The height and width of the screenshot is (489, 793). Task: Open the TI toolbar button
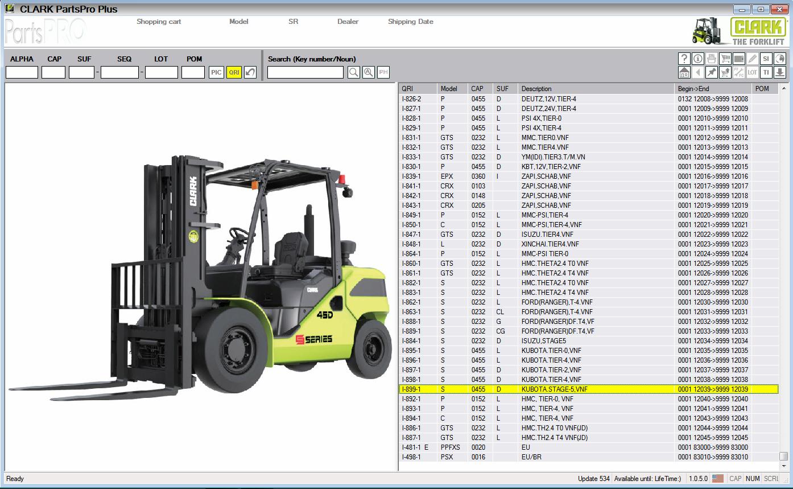(766, 72)
